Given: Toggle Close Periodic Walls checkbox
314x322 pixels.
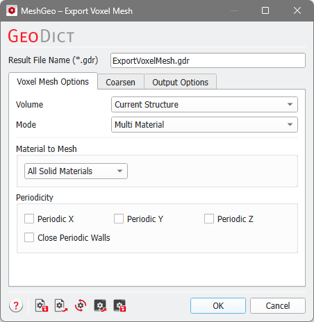Looking at the screenshot, I should [29, 237].
